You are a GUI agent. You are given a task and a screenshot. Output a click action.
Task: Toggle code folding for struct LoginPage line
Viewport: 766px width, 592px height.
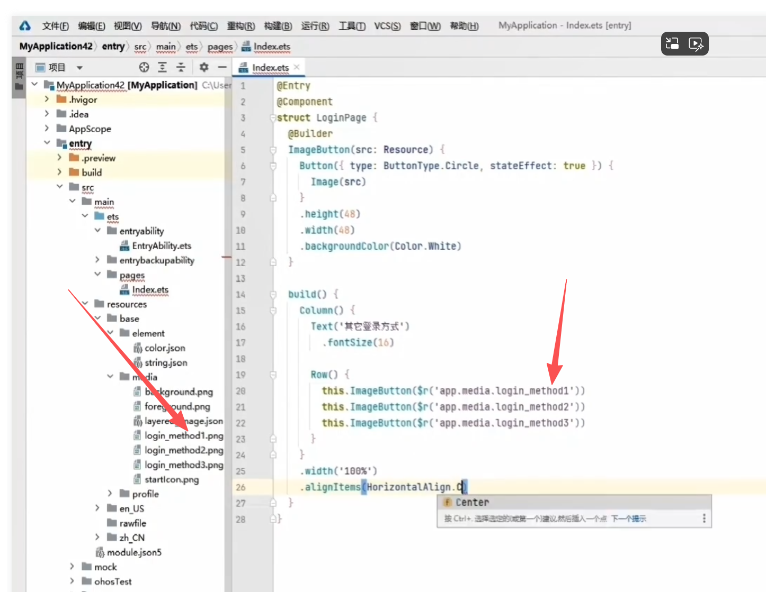(x=273, y=118)
